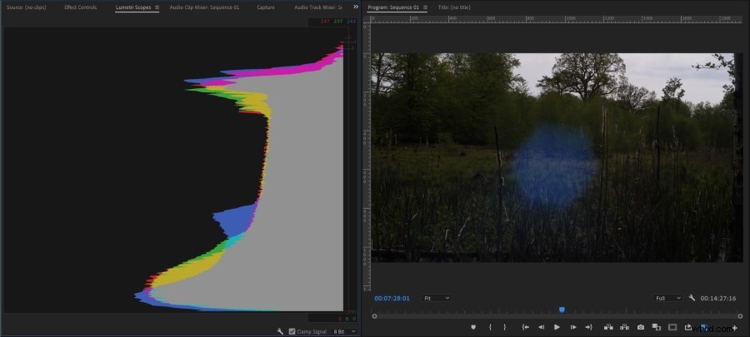The height and width of the screenshot is (337, 750).
Task: Click the histogram display in Lumetri Scopes
Action: [173, 170]
